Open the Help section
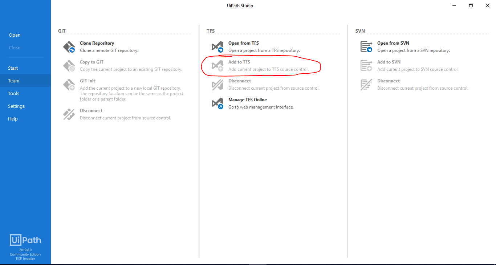The height and width of the screenshot is (265, 496). click(x=13, y=119)
